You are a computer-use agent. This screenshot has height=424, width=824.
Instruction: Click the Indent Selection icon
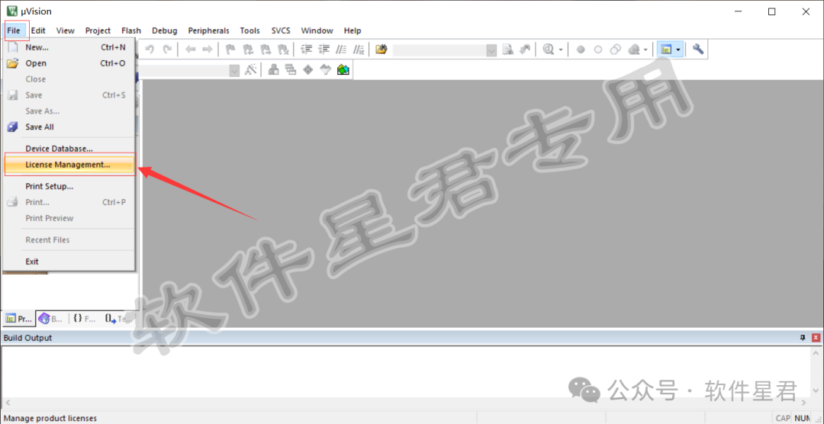pyautogui.click(x=307, y=50)
